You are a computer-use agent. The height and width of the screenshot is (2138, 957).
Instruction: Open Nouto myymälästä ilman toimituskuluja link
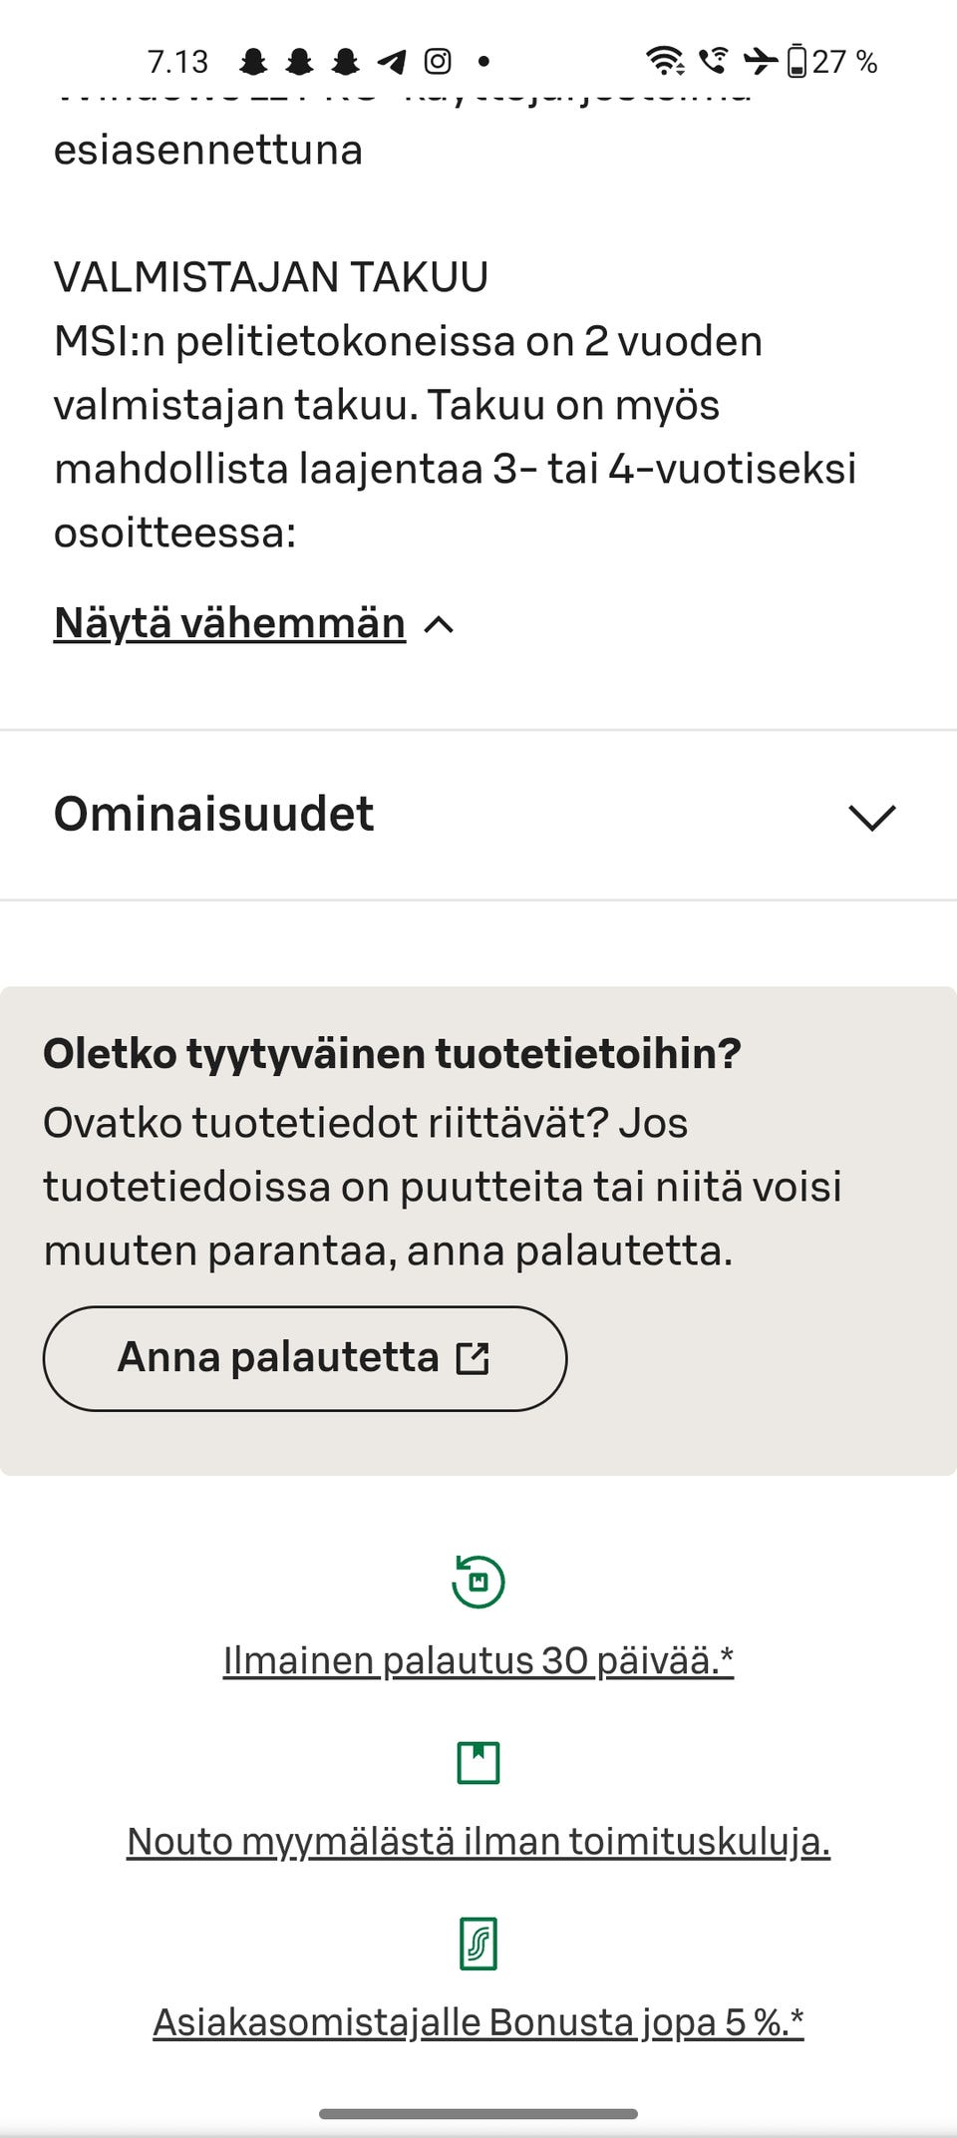coord(478,1841)
